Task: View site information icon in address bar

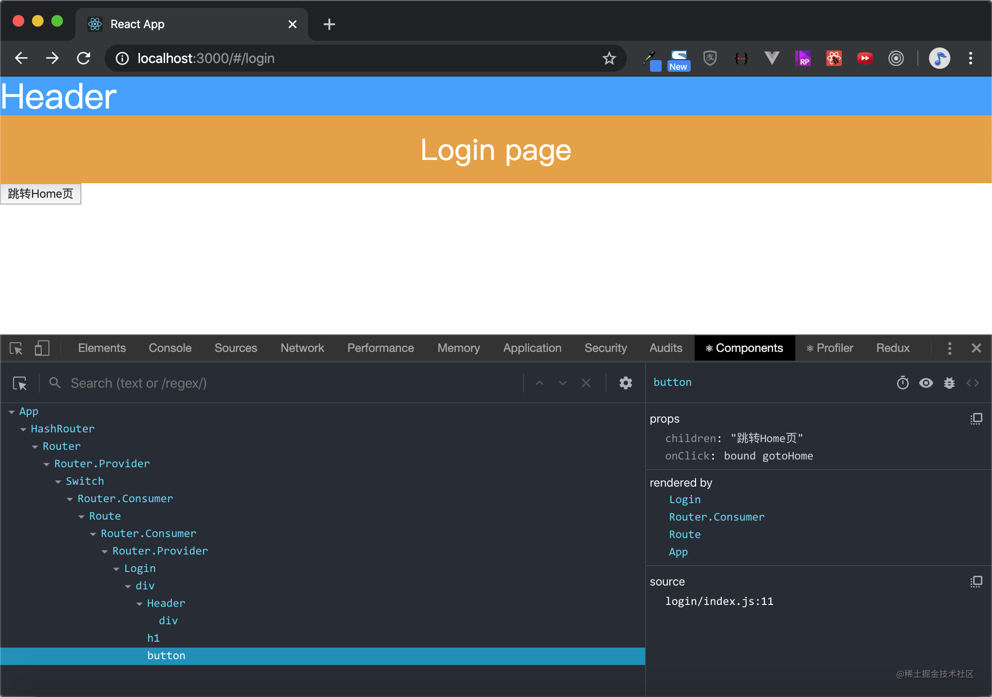Action: point(122,58)
